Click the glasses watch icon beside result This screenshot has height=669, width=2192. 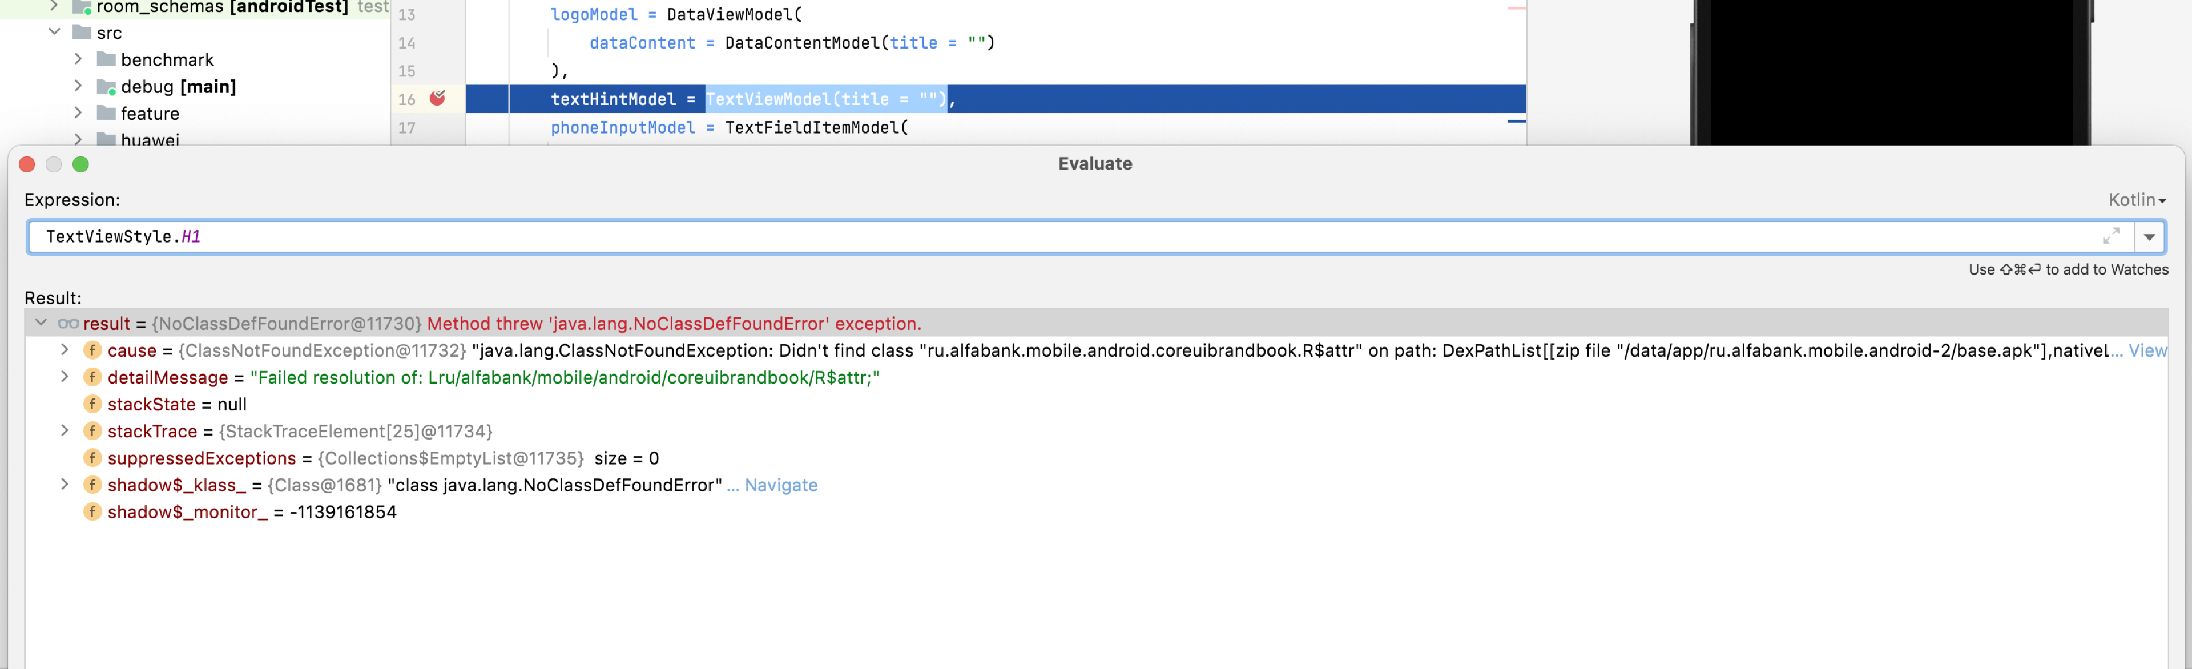[x=68, y=324]
